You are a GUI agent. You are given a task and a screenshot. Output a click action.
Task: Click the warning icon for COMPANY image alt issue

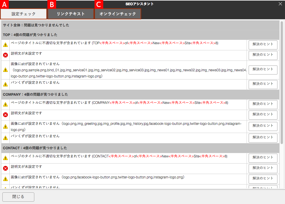point(6,126)
